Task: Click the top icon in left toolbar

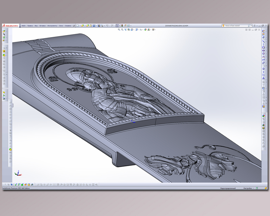Action: click(x=4, y=31)
